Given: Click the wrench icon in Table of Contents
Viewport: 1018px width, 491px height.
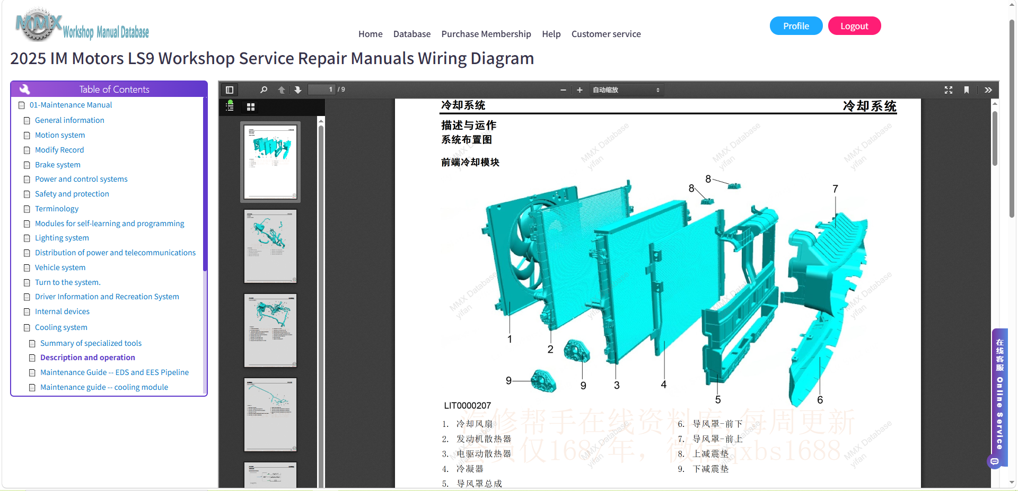Looking at the screenshot, I should 24,89.
